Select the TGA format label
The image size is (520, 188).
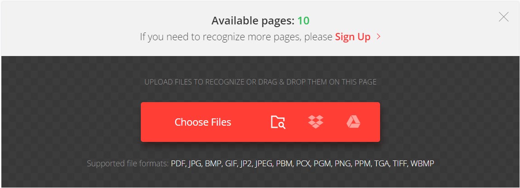[382, 164]
